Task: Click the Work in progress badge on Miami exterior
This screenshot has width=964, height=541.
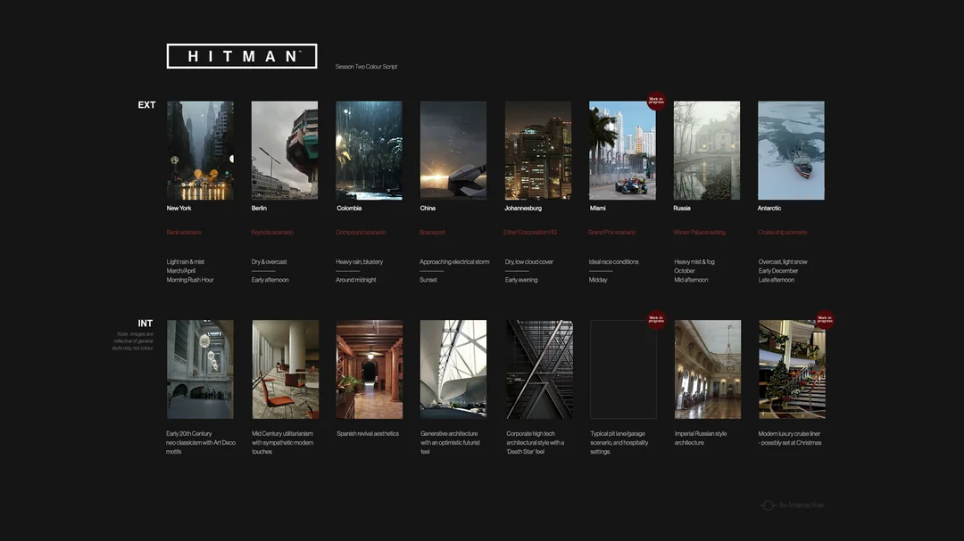Action: click(656, 100)
